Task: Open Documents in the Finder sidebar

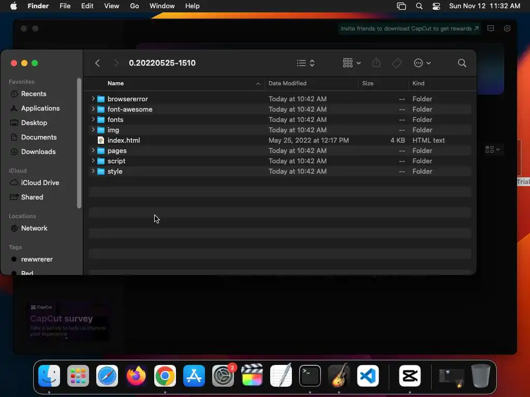Action: coord(39,138)
